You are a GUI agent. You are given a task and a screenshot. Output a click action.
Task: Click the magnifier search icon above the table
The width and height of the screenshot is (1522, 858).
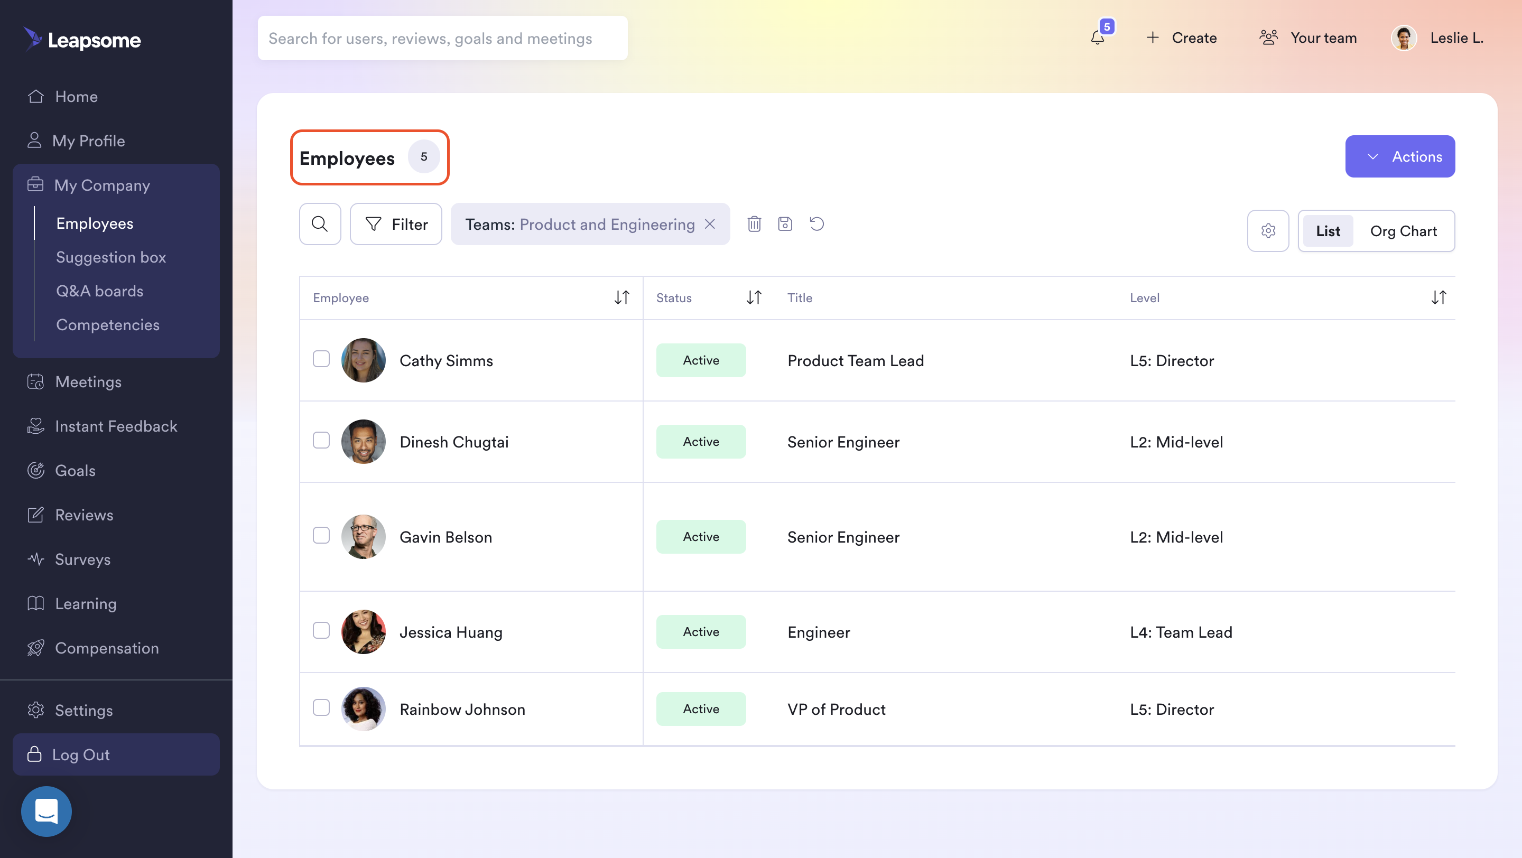(320, 224)
